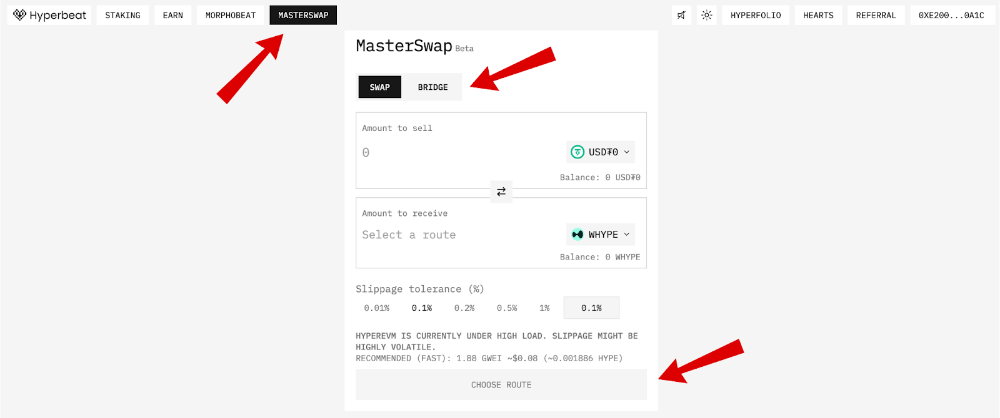
Task: Select the Swap tab
Action: (379, 87)
